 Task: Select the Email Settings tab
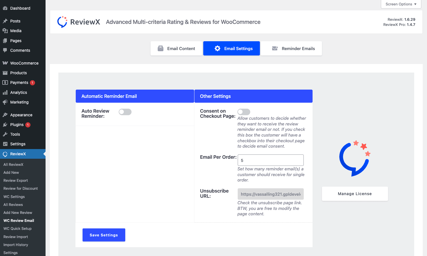(x=231, y=48)
